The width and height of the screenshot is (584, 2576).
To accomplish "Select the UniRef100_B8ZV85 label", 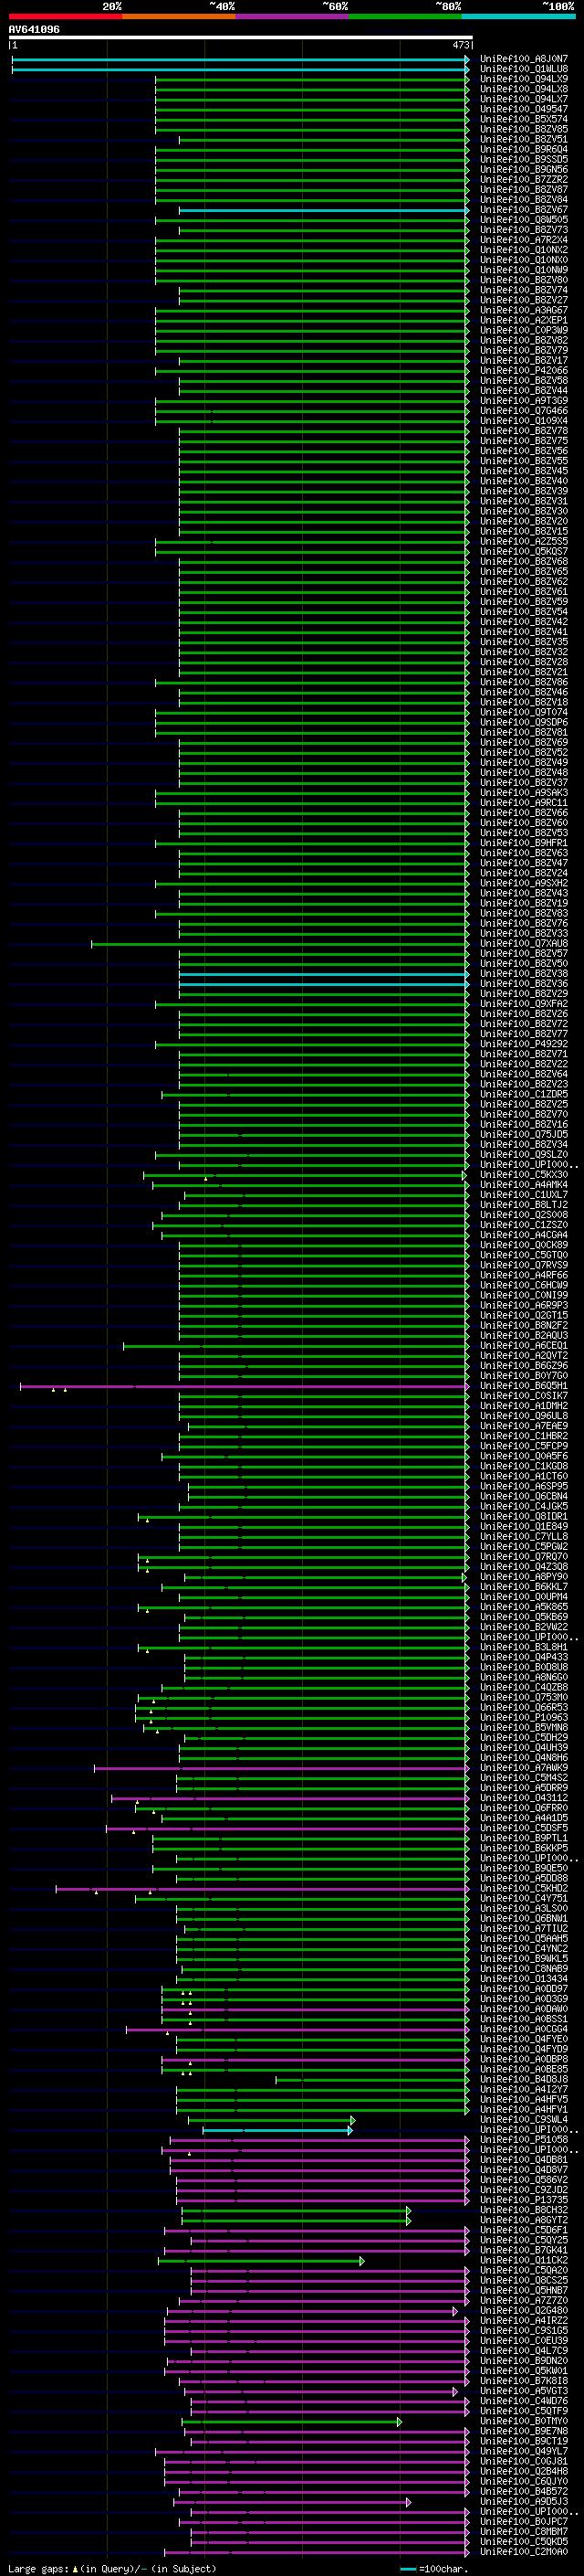I will click(x=524, y=129).
